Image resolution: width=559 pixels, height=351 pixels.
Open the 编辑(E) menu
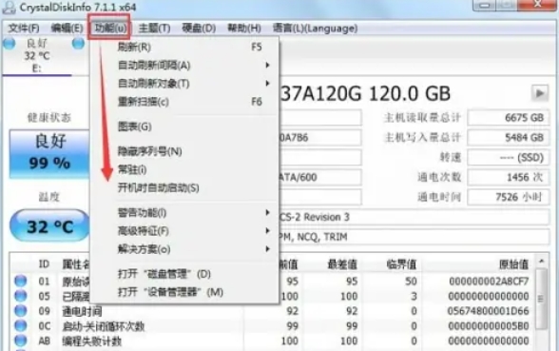[x=67, y=29]
